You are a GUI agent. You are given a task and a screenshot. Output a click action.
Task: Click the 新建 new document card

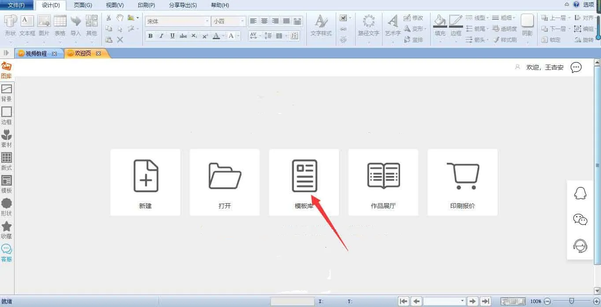click(145, 182)
